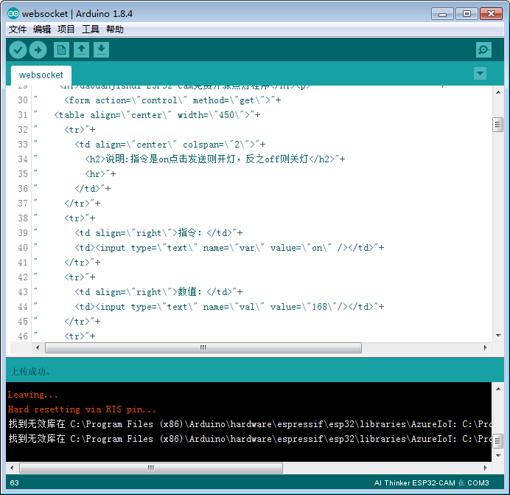
Task: Click the input name var code line
Action: 229,248
